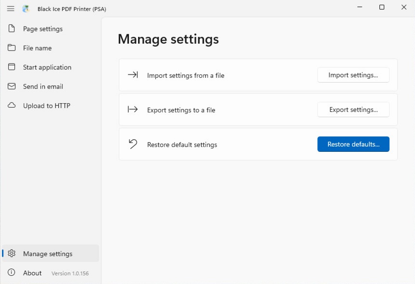Viewport: 415px width, 284px height.
Task: Minimize the Black Ice window
Action: pos(360,7)
